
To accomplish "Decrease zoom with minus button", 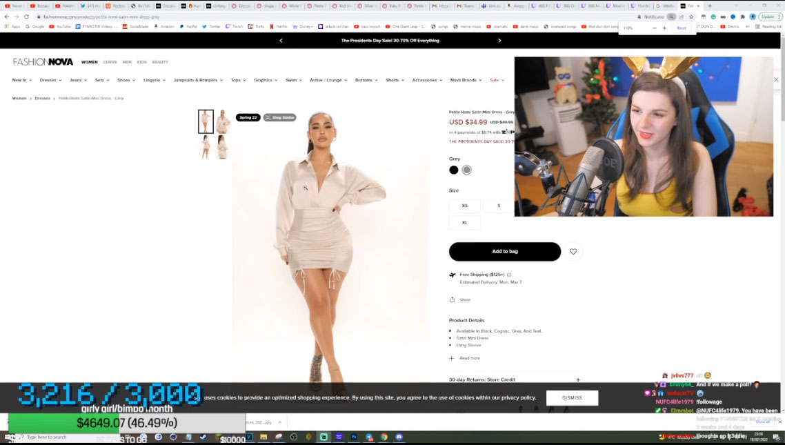I will coord(655,28).
